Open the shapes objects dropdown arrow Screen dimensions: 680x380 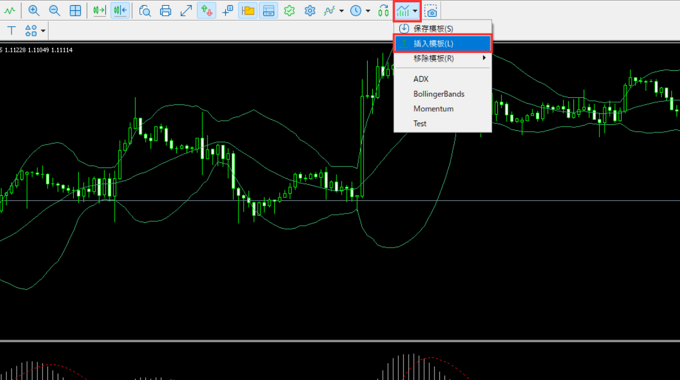(43, 31)
